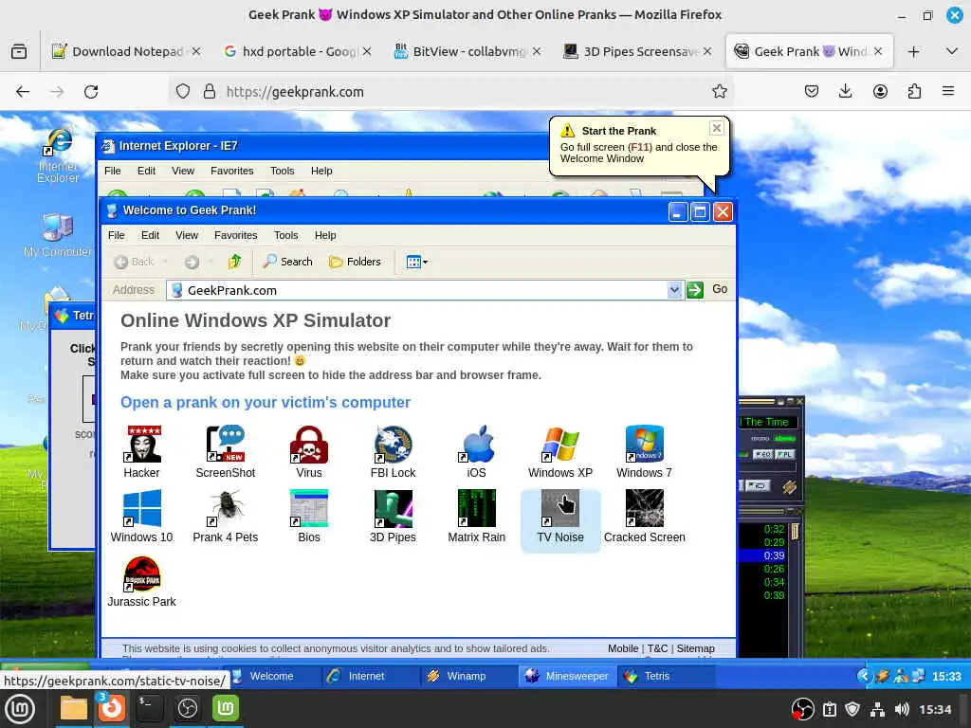Viewport: 971px width, 728px height.
Task: Open Favorites menu in the IE7 window
Action: pyautogui.click(x=231, y=171)
